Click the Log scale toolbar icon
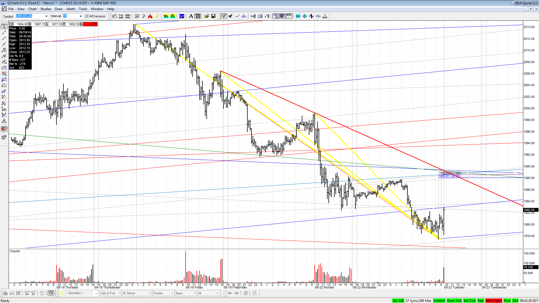 tap(253, 16)
